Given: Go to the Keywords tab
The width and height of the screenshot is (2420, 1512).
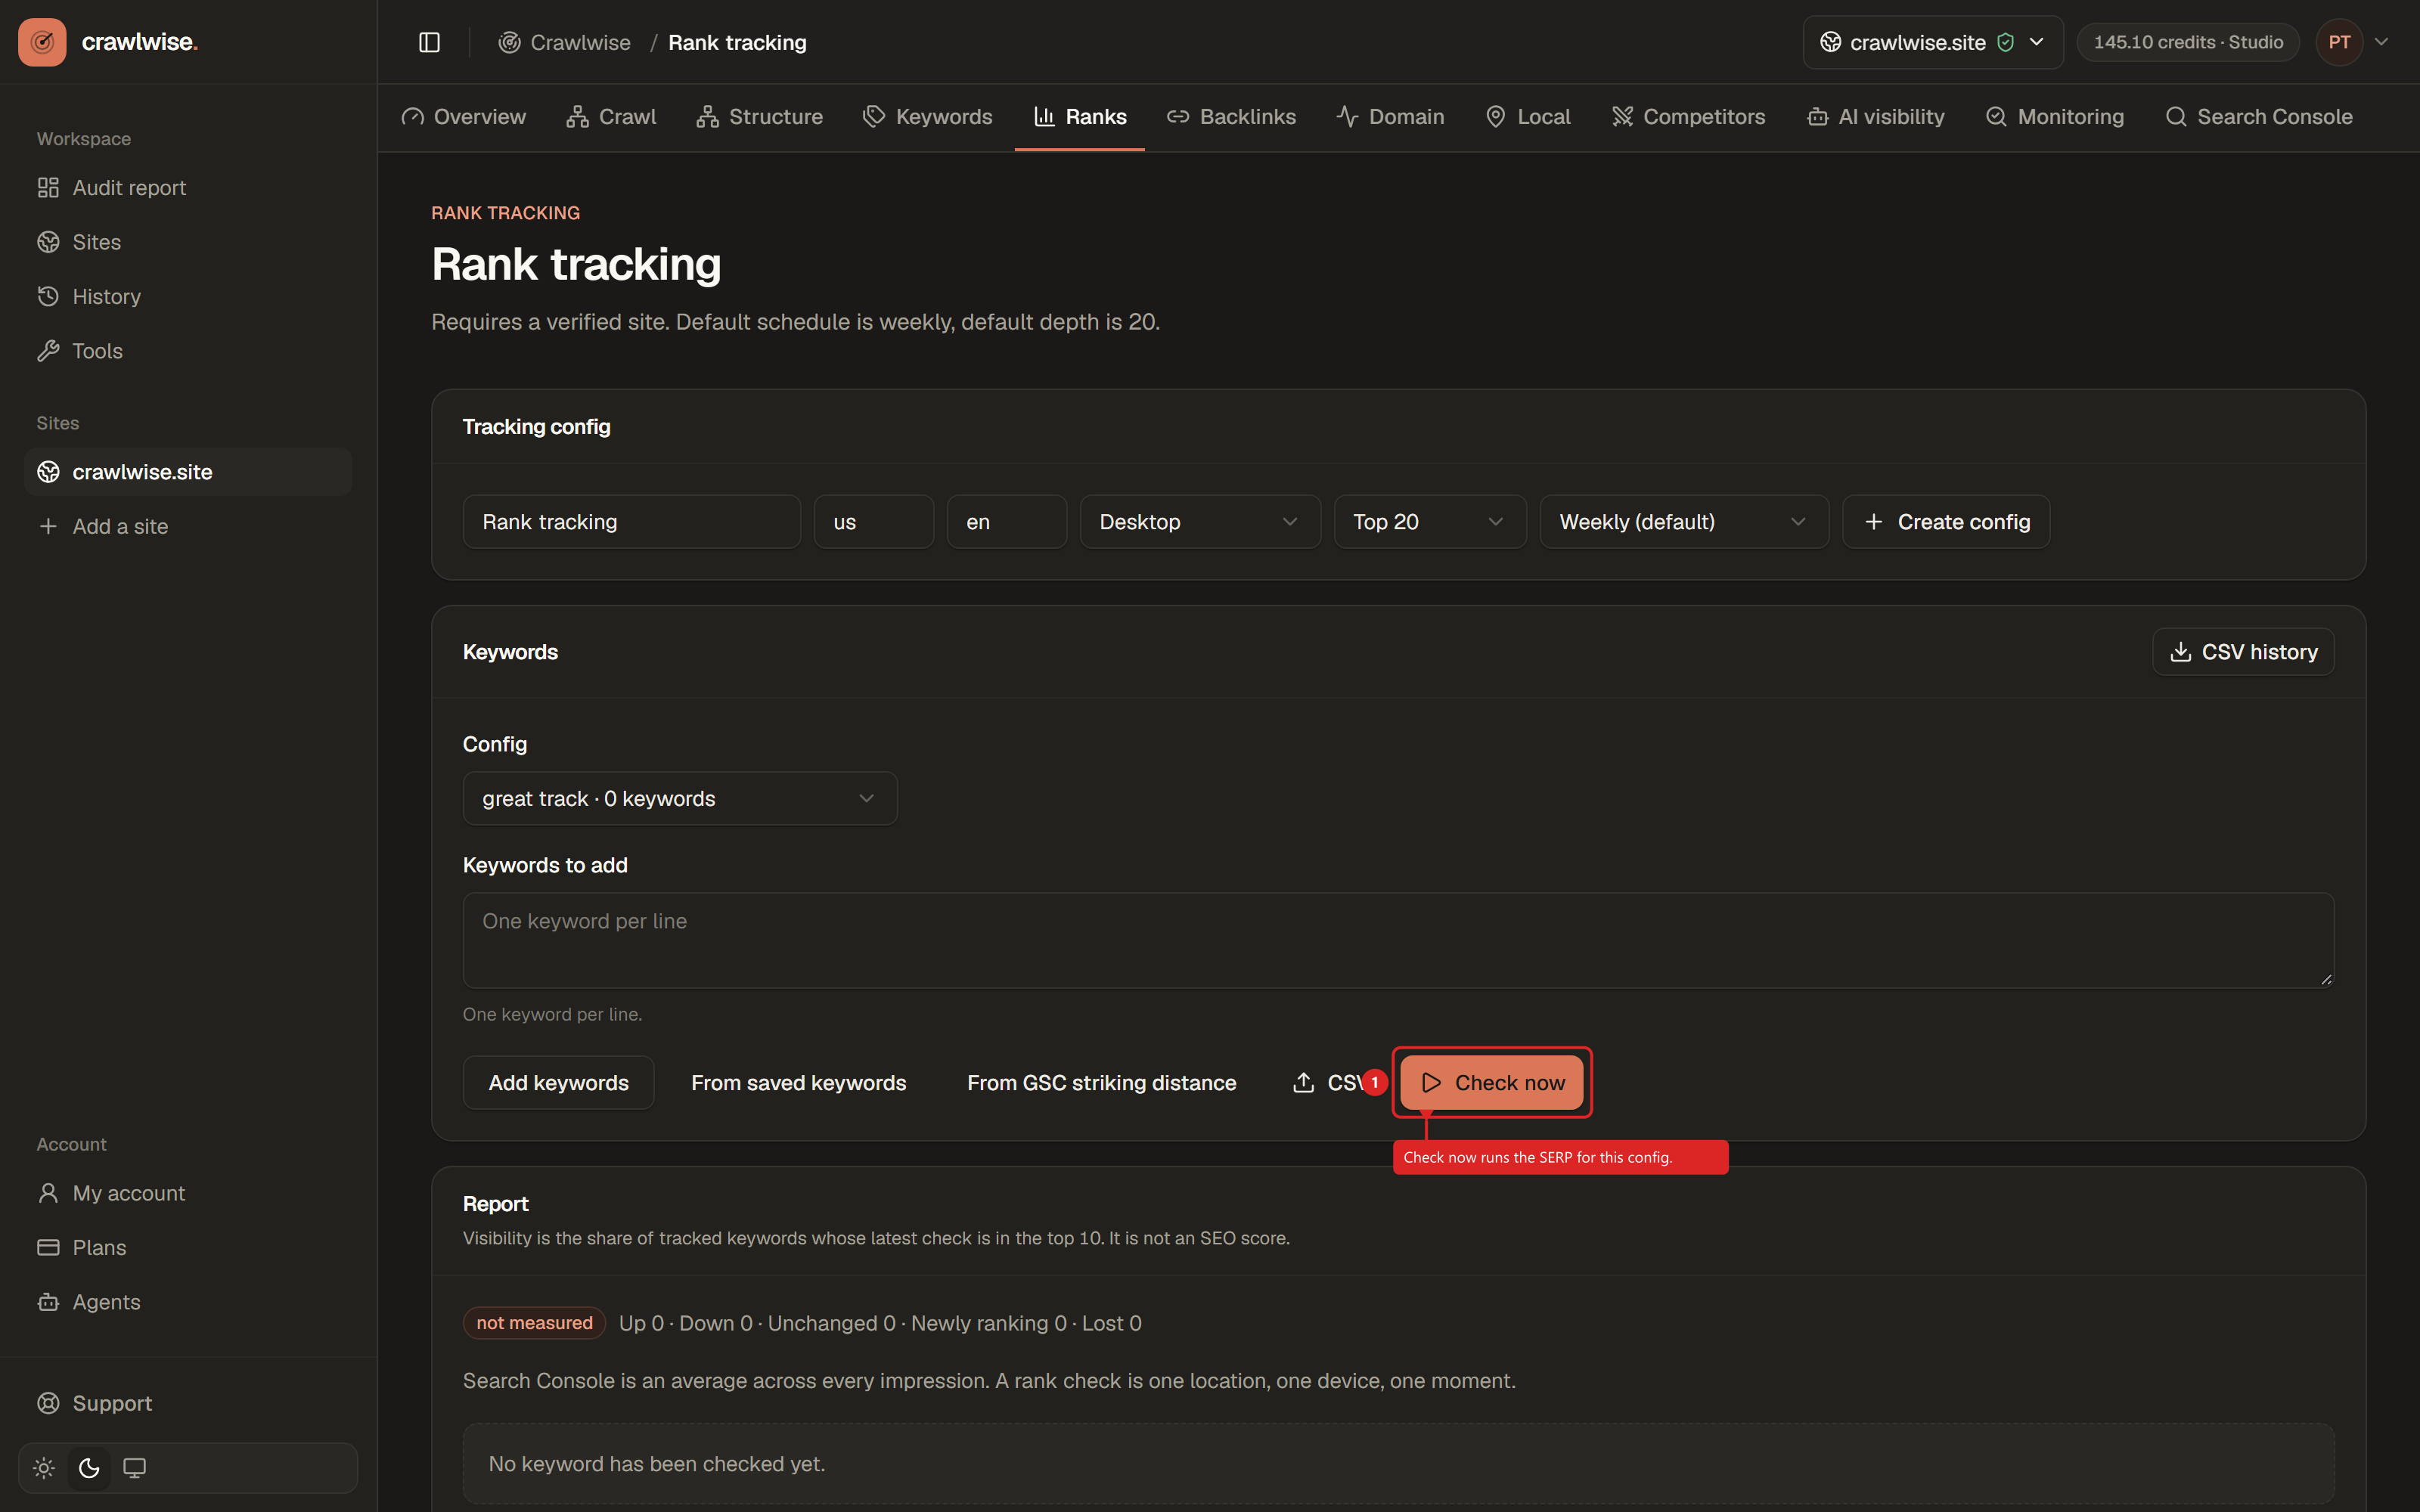Looking at the screenshot, I should point(927,117).
